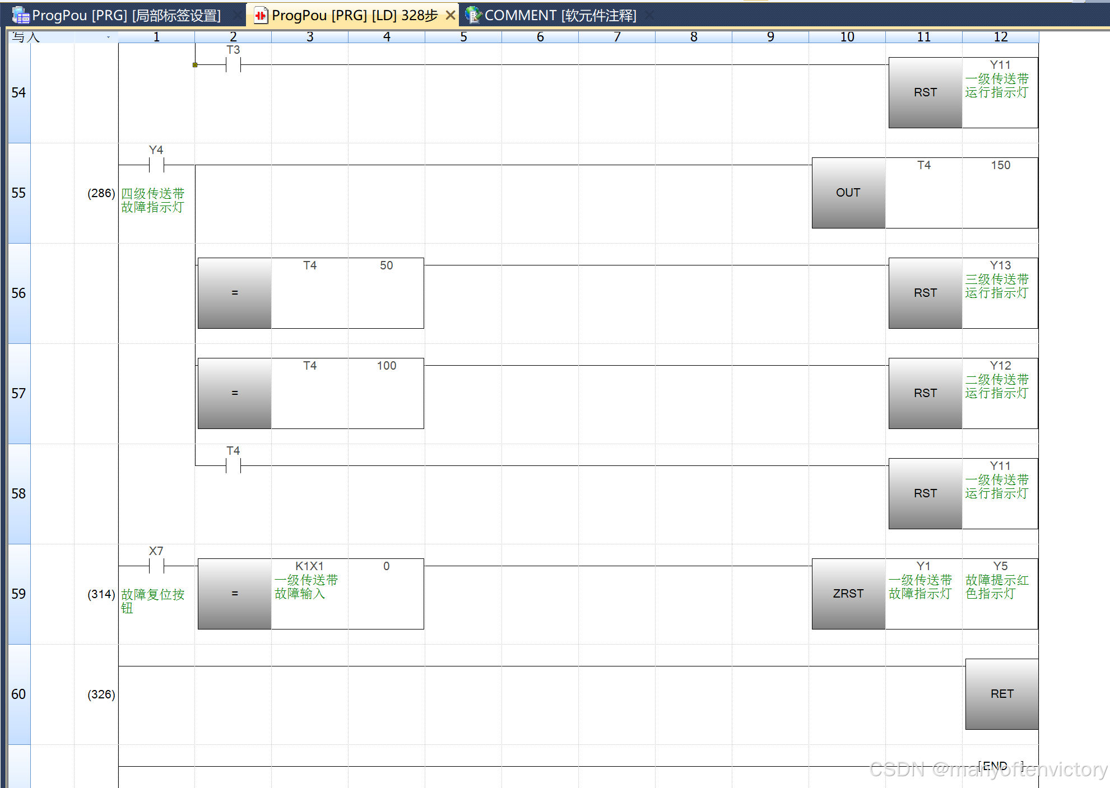Select row header 54

click(19, 92)
